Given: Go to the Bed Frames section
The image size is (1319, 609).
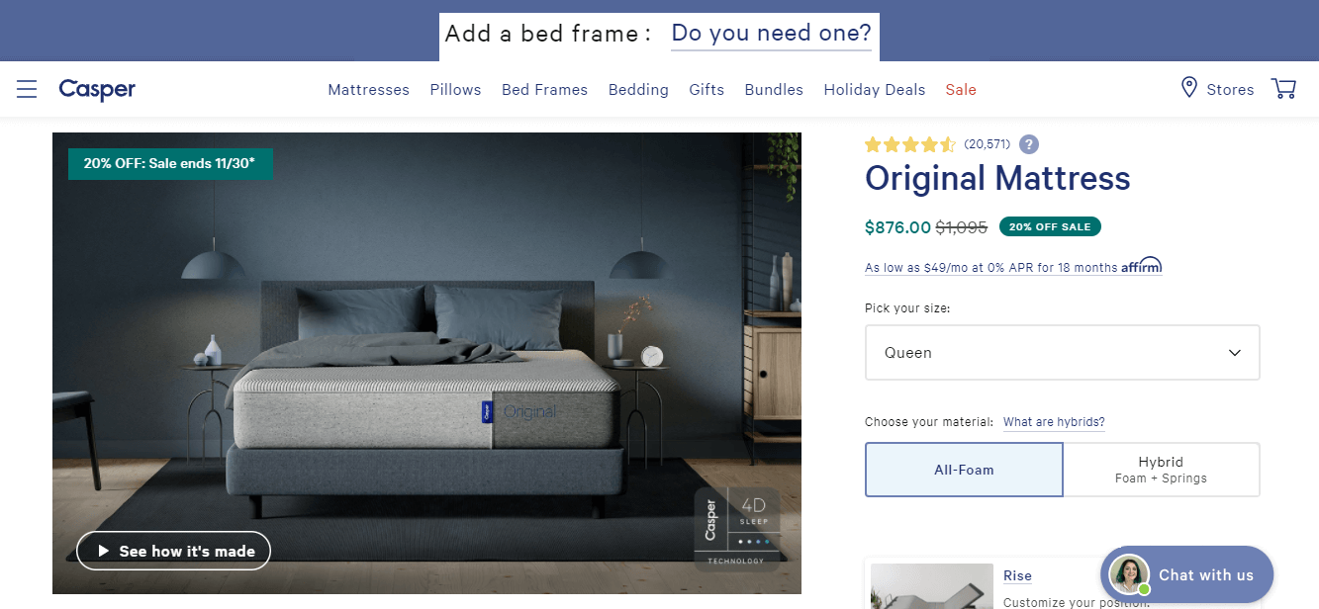Looking at the screenshot, I should pyautogui.click(x=544, y=90).
